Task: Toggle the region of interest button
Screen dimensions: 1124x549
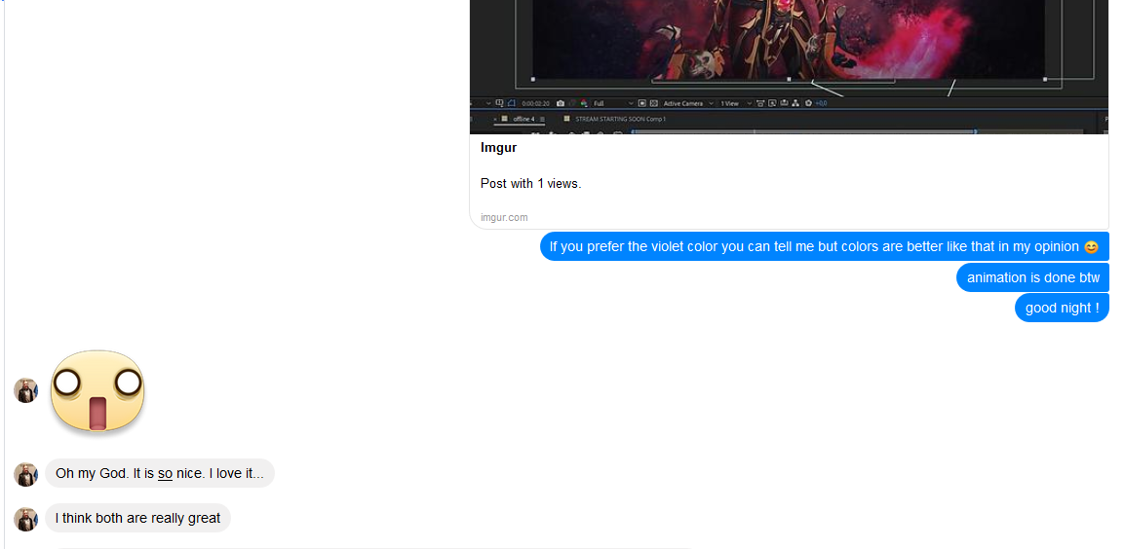Action: [641, 103]
